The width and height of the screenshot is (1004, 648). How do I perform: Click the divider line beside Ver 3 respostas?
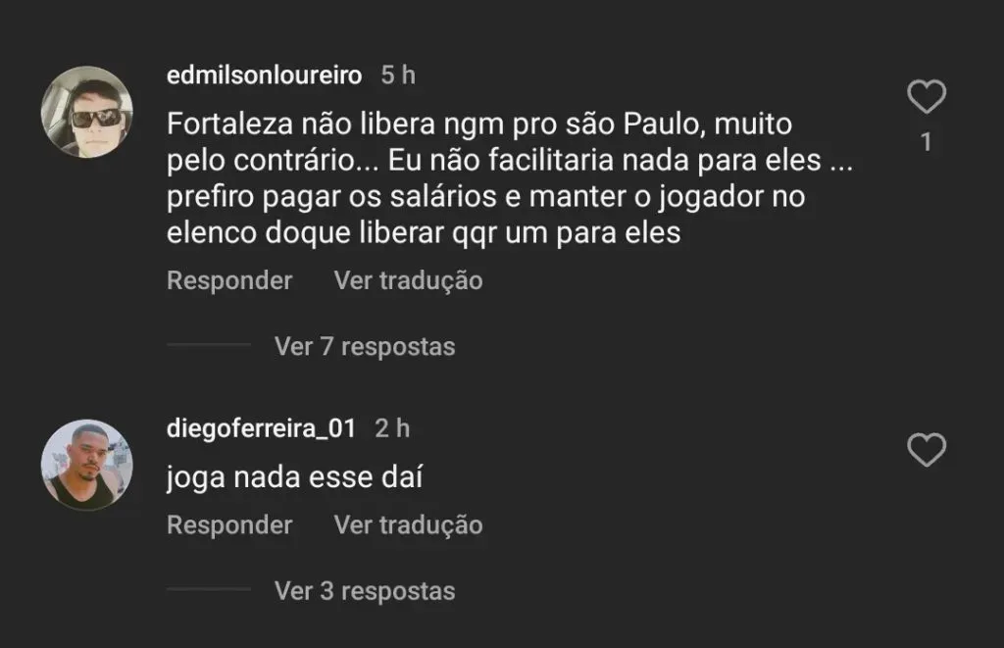coord(209,589)
